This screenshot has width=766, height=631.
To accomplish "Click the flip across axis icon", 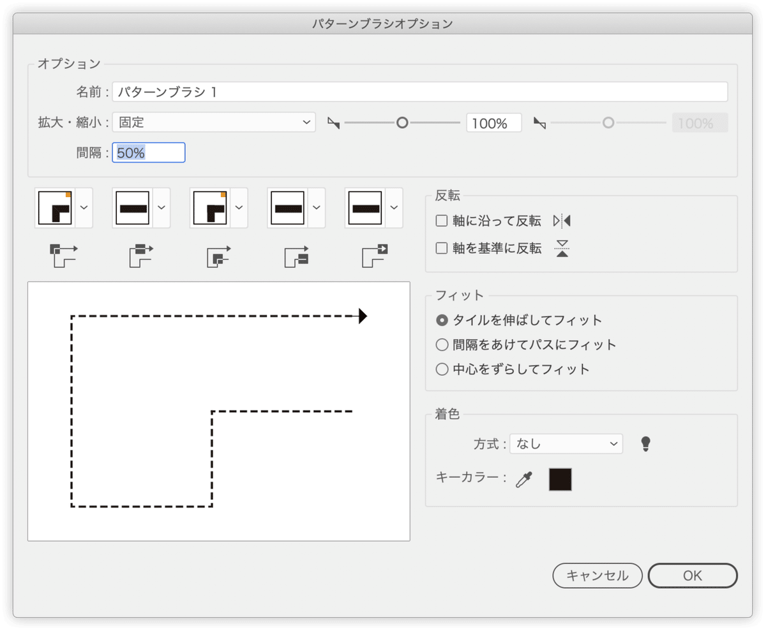I will pos(562,249).
